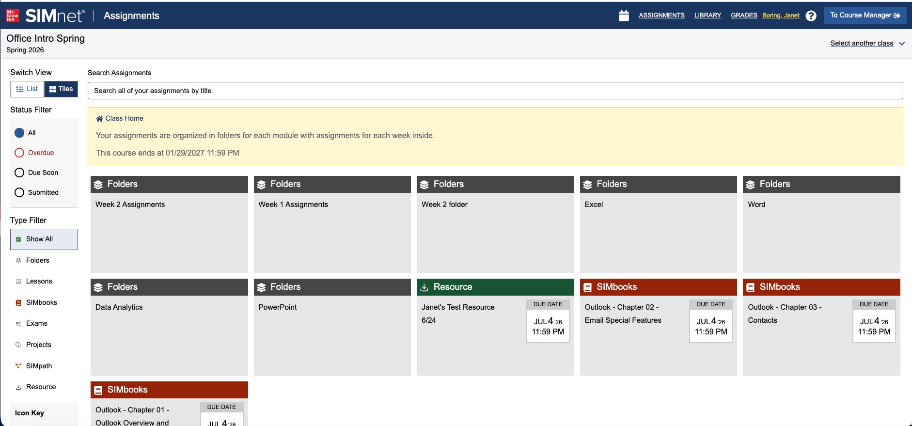Open the Word folder tile

point(821,224)
